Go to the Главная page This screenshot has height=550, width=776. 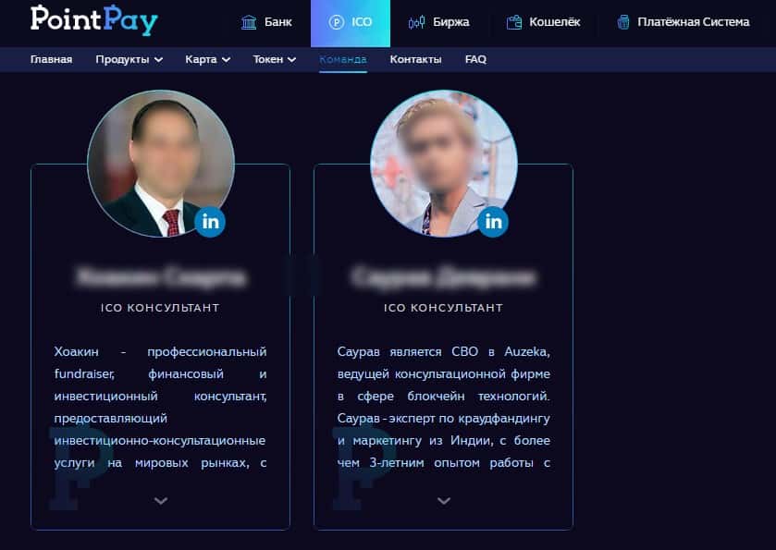[x=51, y=59]
